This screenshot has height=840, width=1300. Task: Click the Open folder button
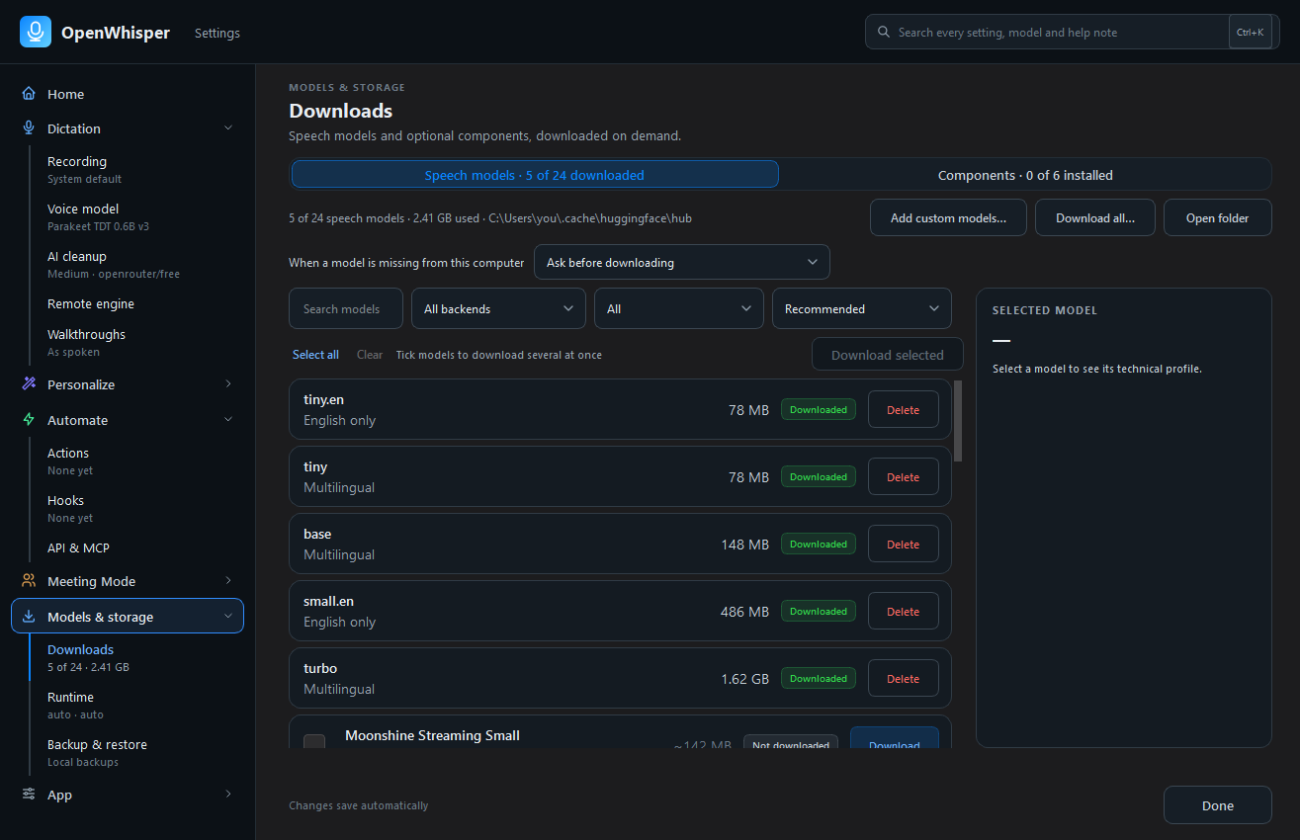click(1217, 218)
